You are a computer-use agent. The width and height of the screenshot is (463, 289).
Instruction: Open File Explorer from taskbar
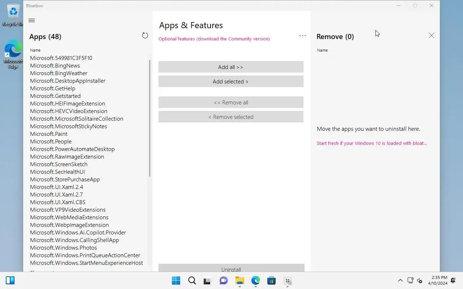(x=240, y=281)
